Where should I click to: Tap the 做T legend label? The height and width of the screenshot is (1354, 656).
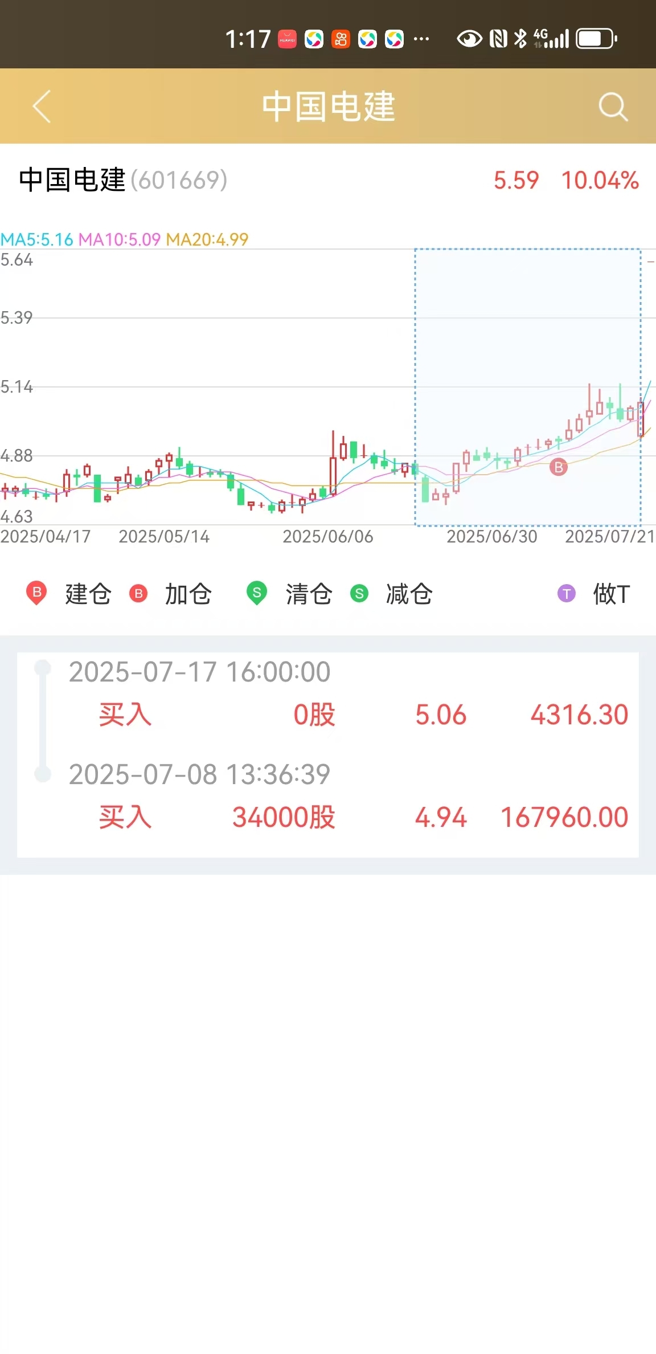click(612, 594)
